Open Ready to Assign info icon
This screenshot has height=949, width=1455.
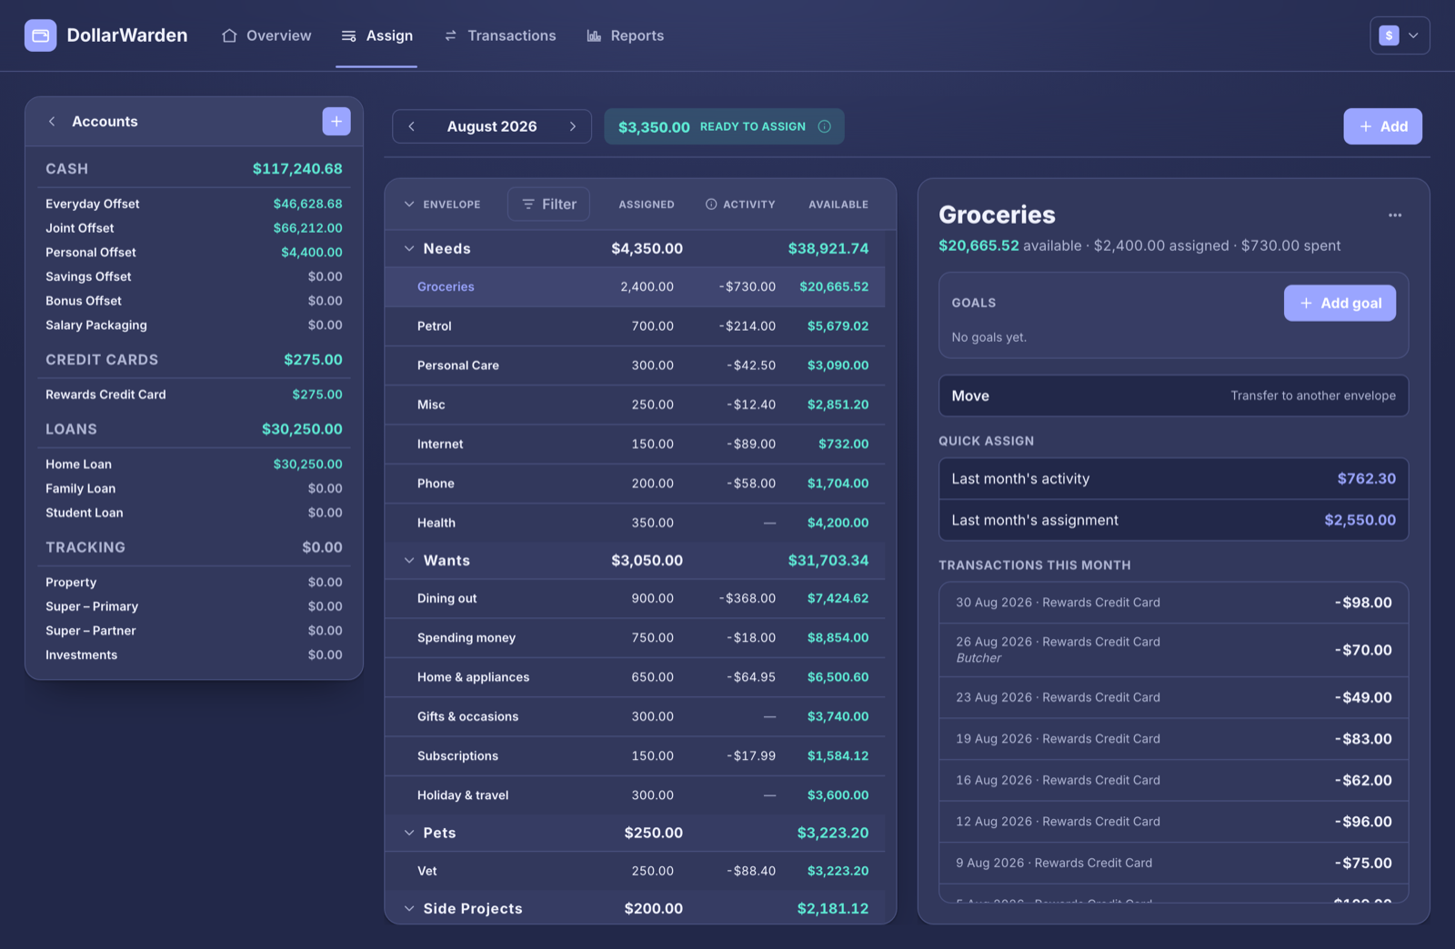click(x=824, y=126)
